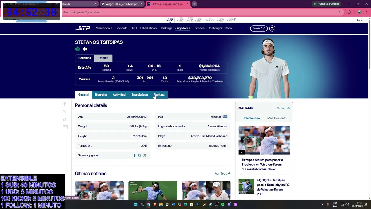The image size is (371, 209).
Task: Open the taskbar volume control
Action: pyautogui.click(x=347, y=204)
